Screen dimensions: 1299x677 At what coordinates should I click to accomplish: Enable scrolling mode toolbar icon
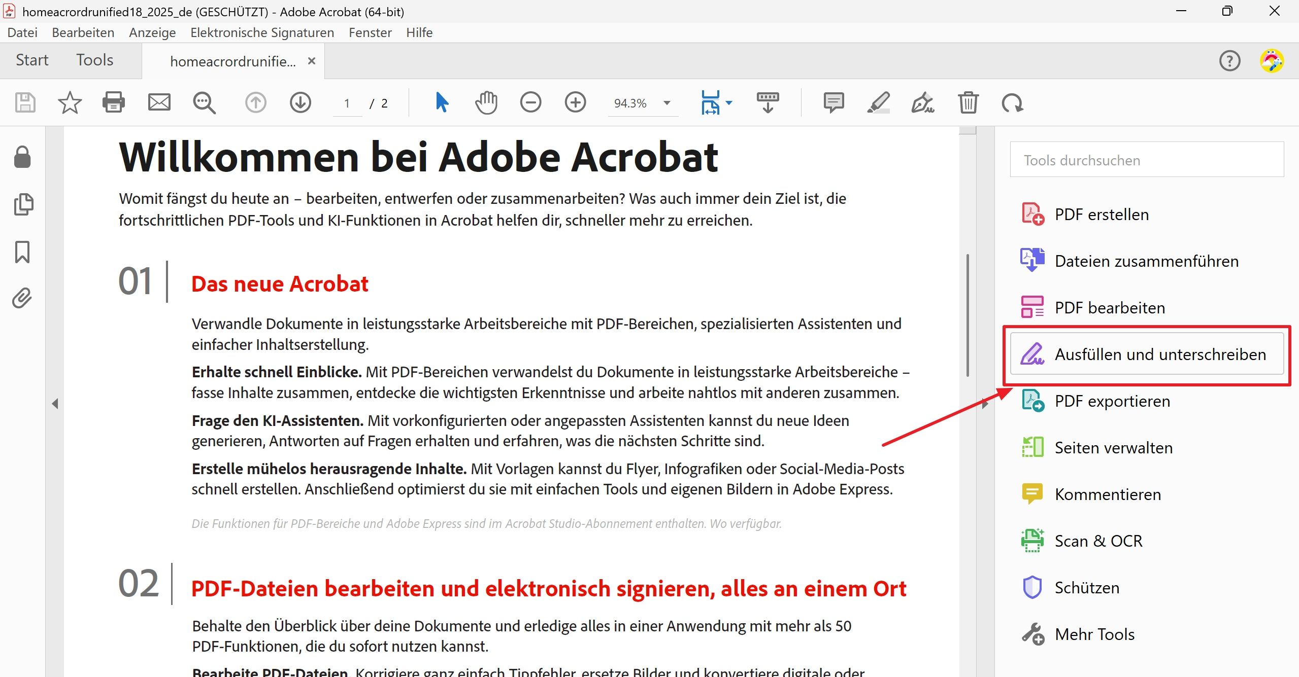(x=768, y=102)
